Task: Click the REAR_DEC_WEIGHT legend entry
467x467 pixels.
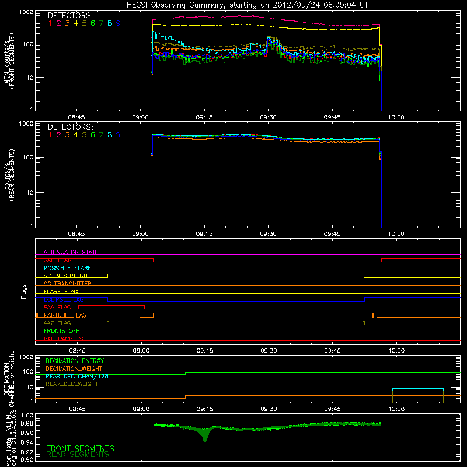Action: pos(72,384)
